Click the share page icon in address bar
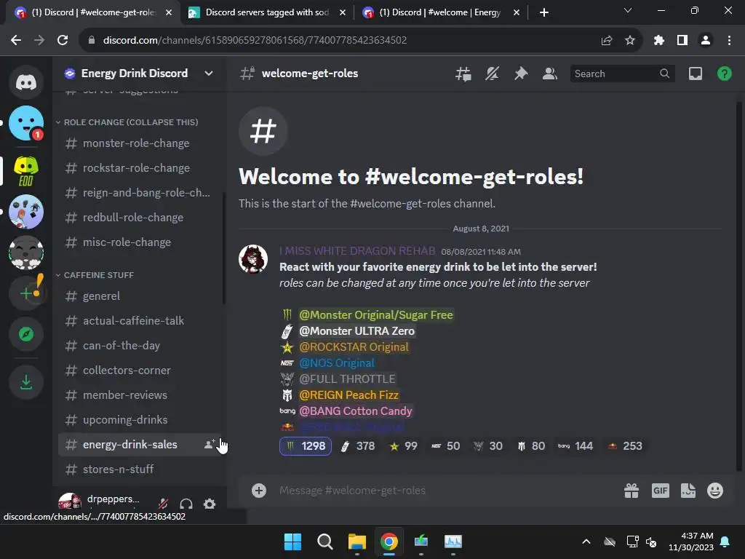This screenshot has height=559, width=745. [607, 41]
